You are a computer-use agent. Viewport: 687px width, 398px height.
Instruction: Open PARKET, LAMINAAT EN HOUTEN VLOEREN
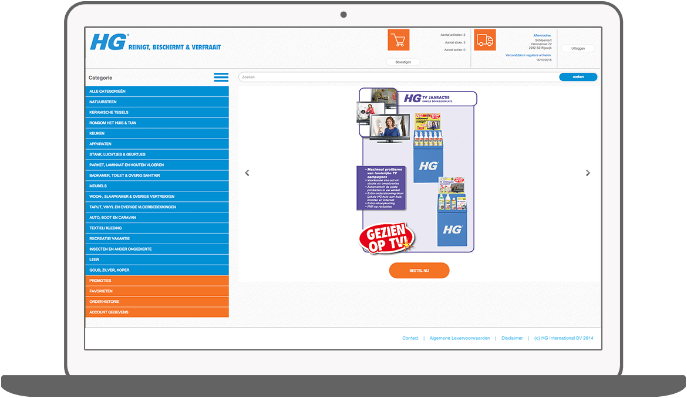click(x=157, y=165)
